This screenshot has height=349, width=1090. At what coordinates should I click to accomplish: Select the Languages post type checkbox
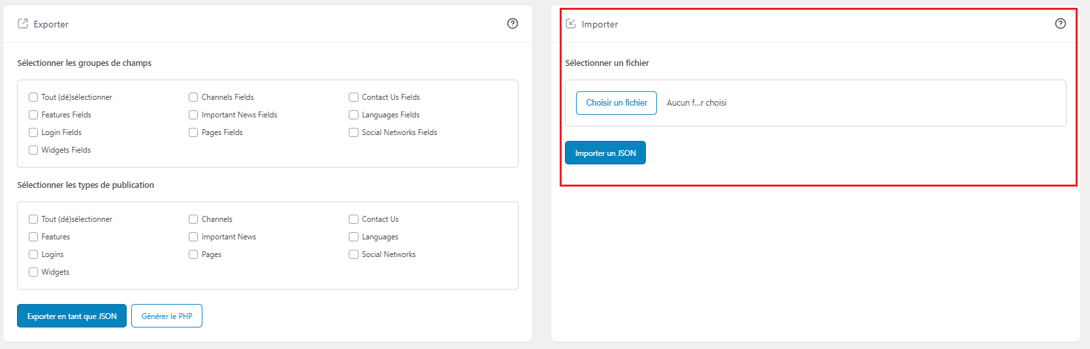click(354, 237)
